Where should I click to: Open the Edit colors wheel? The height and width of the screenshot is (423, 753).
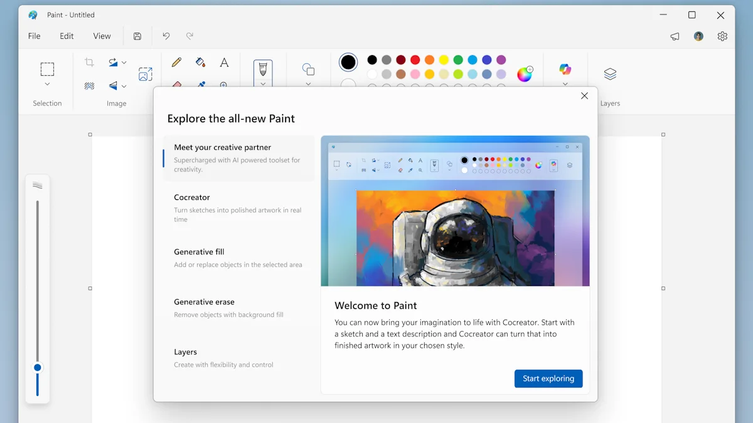pos(525,75)
